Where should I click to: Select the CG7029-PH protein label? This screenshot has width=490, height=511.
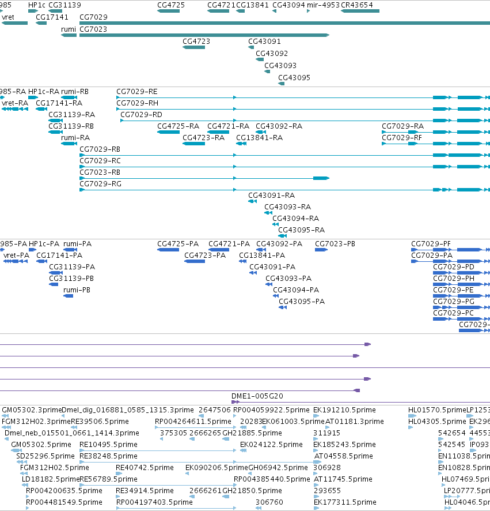click(454, 279)
